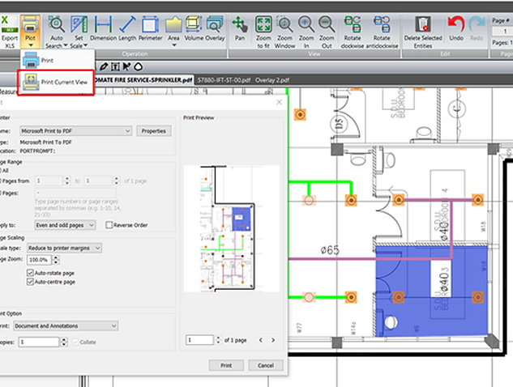Click the Undo arrow icon

click(455, 28)
